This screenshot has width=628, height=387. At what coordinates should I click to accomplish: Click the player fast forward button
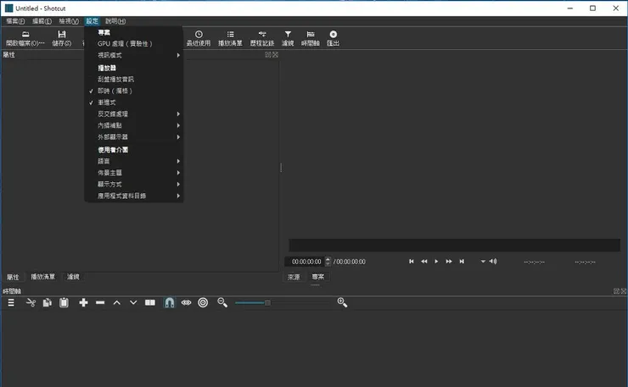[x=449, y=262]
